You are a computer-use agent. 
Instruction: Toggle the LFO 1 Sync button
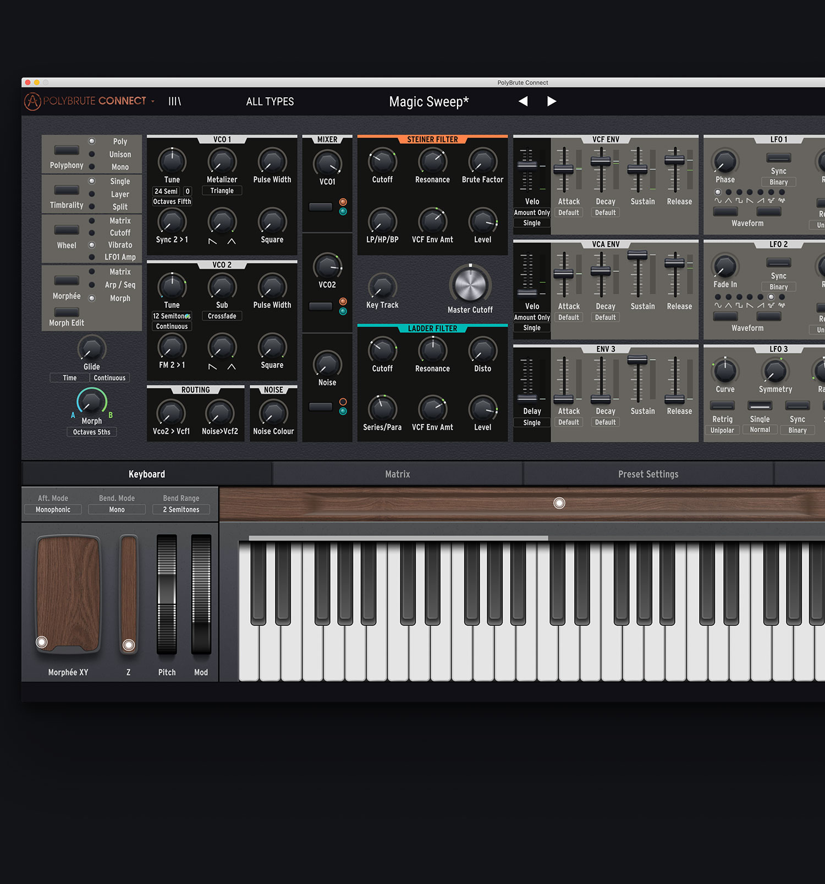point(778,158)
